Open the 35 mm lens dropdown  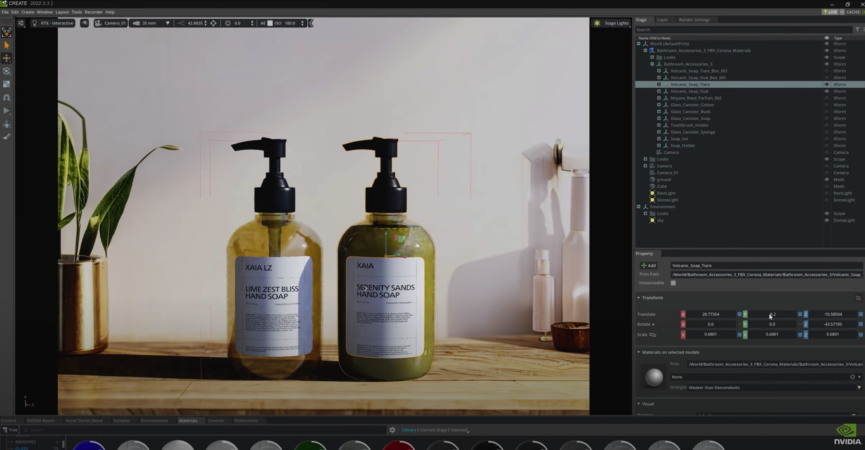pyautogui.click(x=168, y=23)
